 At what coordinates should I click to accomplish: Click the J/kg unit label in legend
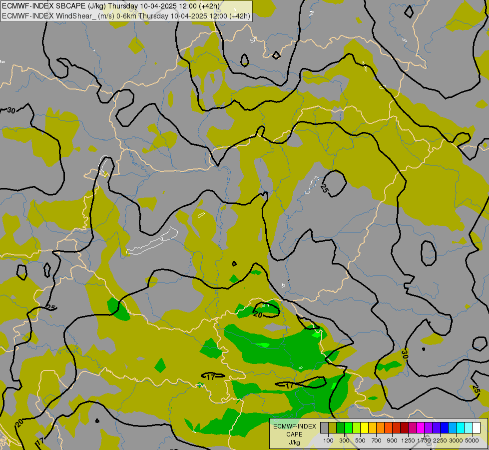[x=294, y=443]
